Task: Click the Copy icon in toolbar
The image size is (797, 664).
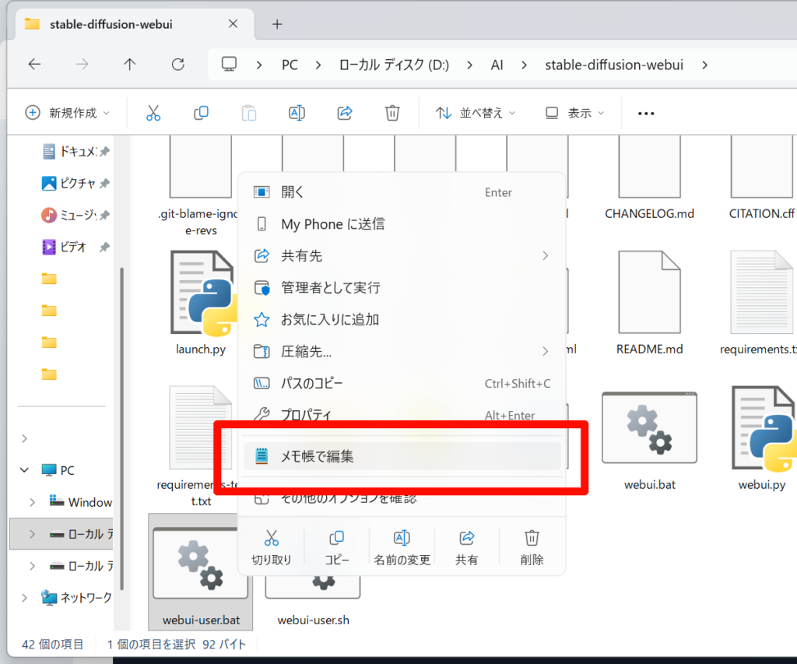Action: [202, 113]
